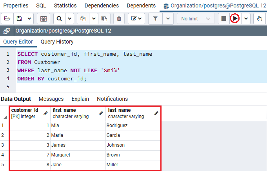Screen dimensions: 267x171
Task: Click the copy rows icon
Action: click(83, 18)
